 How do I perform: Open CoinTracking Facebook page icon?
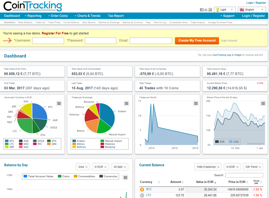pos(202,10)
